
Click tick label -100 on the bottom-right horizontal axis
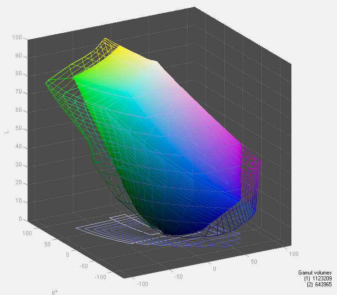(142, 284)
